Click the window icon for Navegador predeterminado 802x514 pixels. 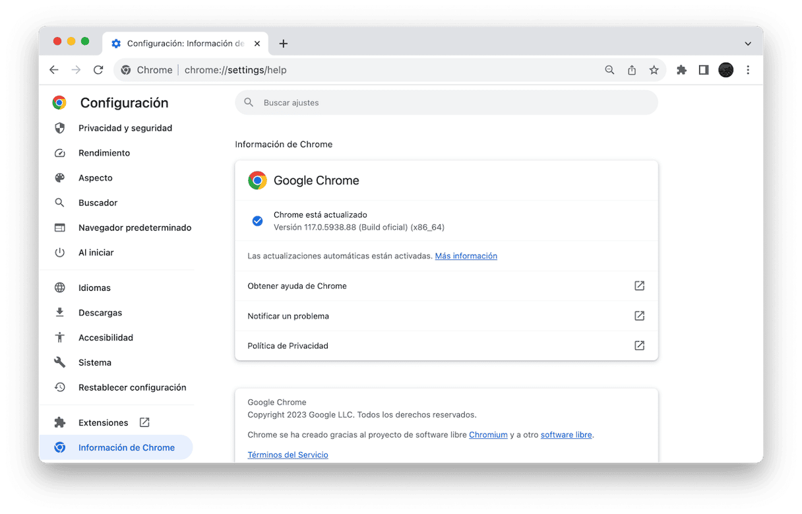(60, 228)
